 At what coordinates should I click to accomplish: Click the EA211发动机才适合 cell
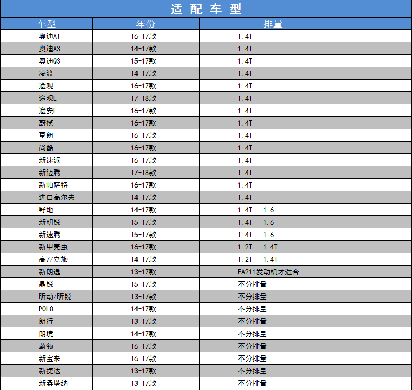click(x=306, y=272)
